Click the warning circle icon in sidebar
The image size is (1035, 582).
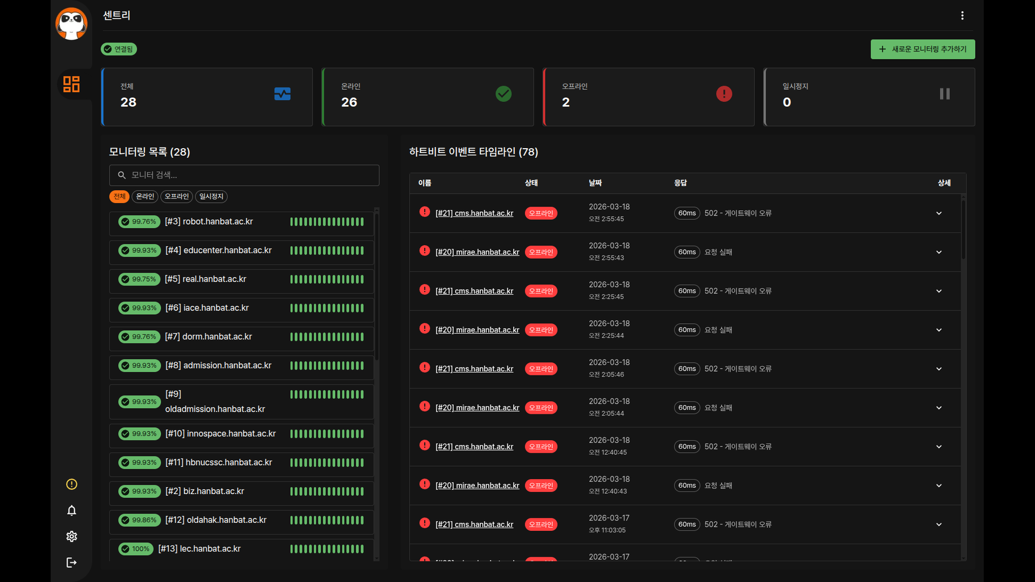pyautogui.click(x=72, y=484)
